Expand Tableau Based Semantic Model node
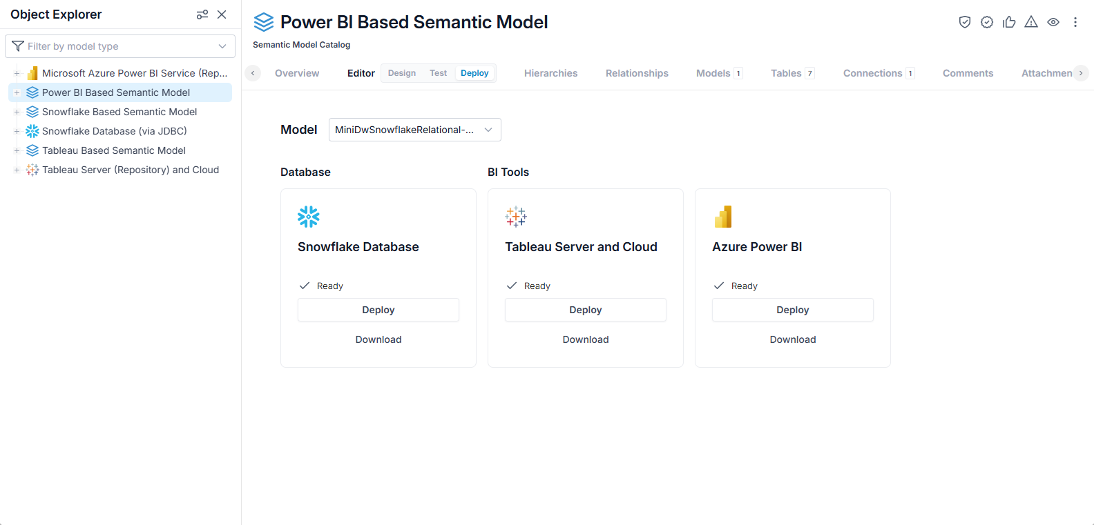1094x525 pixels. [x=17, y=150]
